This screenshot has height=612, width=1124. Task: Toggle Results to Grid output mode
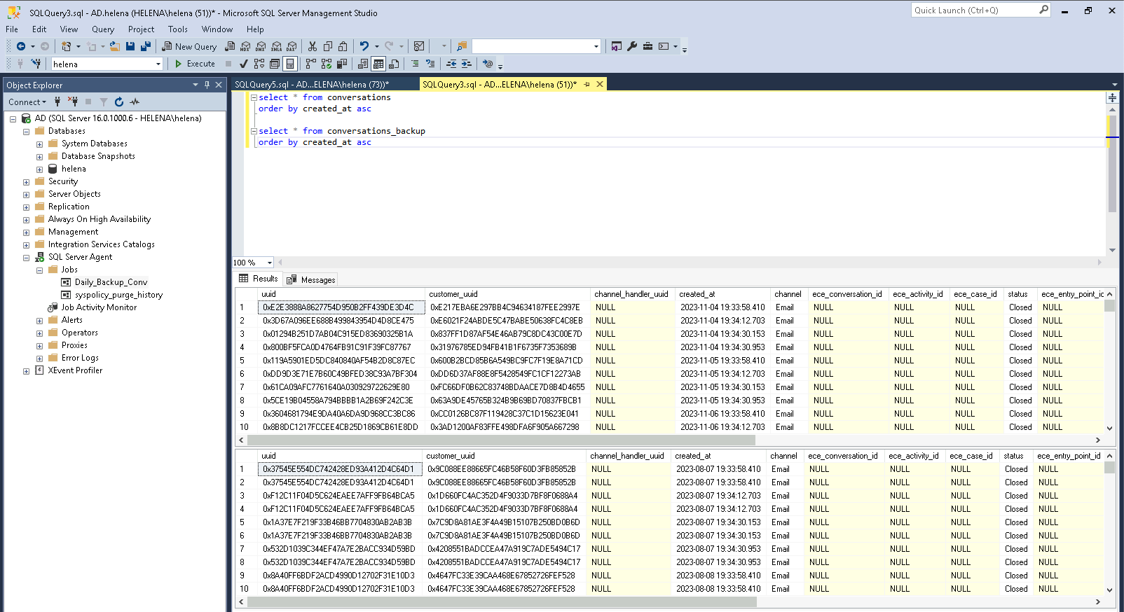tap(378, 64)
